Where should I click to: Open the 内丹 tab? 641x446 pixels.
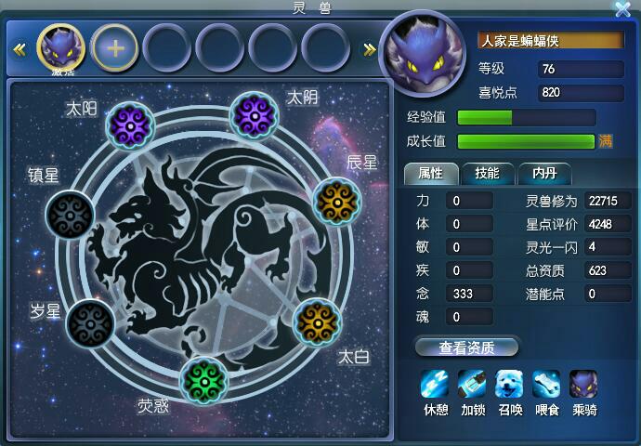click(x=544, y=174)
